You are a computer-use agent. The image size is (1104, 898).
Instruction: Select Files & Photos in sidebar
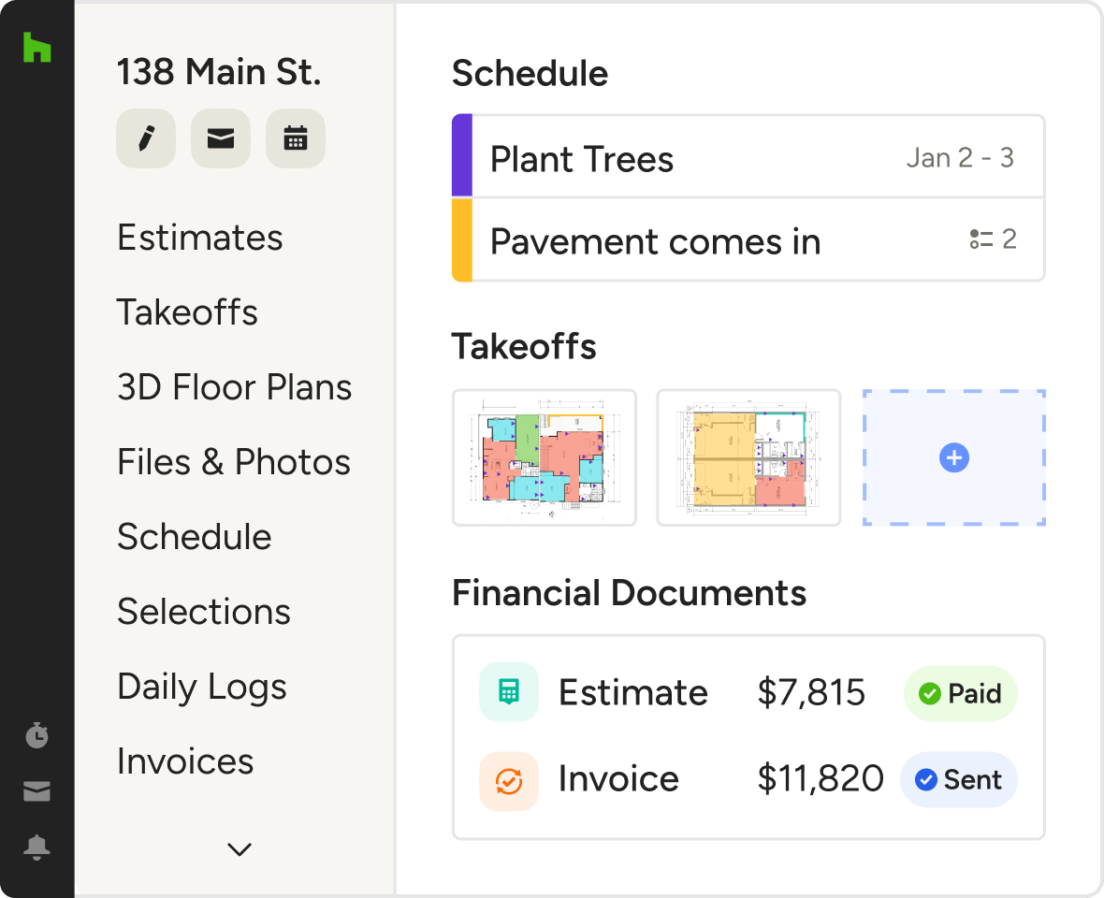point(233,462)
